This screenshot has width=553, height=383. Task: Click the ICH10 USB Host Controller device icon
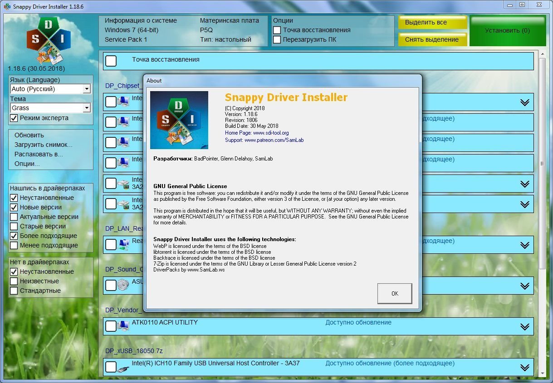(x=123, y=367)
